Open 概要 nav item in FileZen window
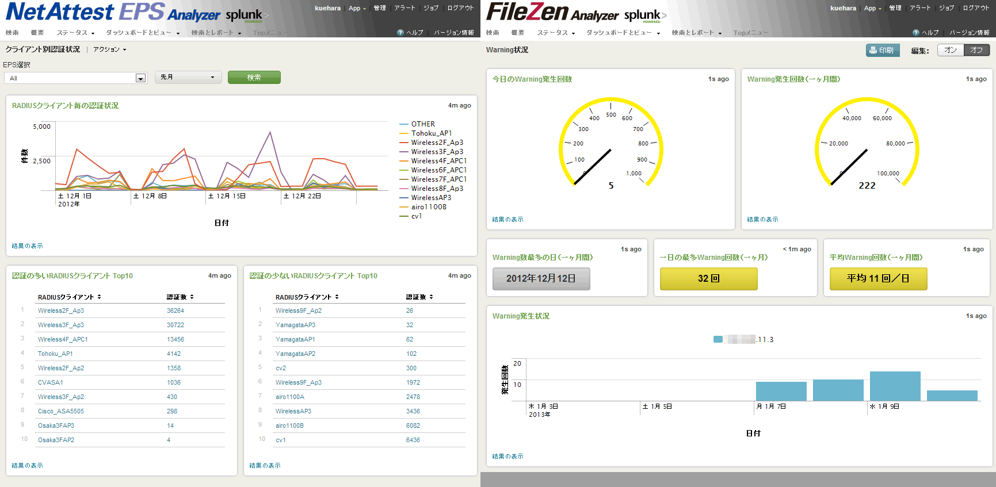This screenshot has width=996, height=487. pyautogui.click(x=518, y=33)
